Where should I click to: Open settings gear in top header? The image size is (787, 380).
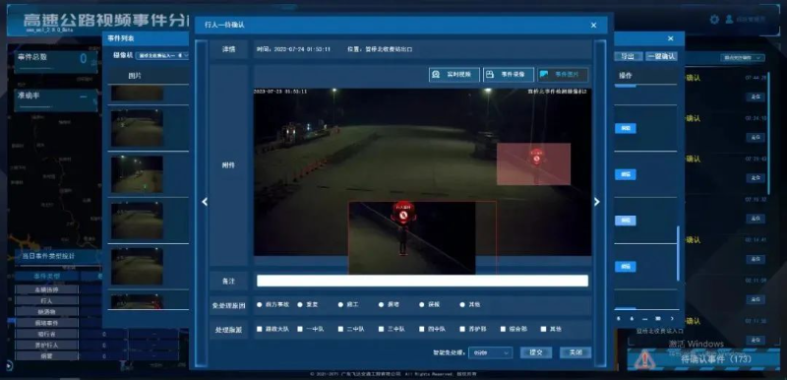714,20
